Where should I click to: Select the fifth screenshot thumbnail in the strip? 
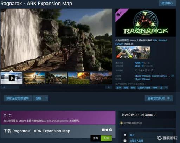101,78
